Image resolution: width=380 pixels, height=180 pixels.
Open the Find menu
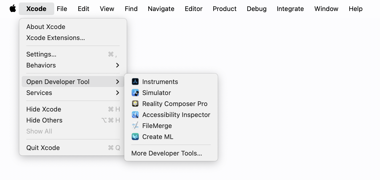pyautogui.click(x=131, y=9)
